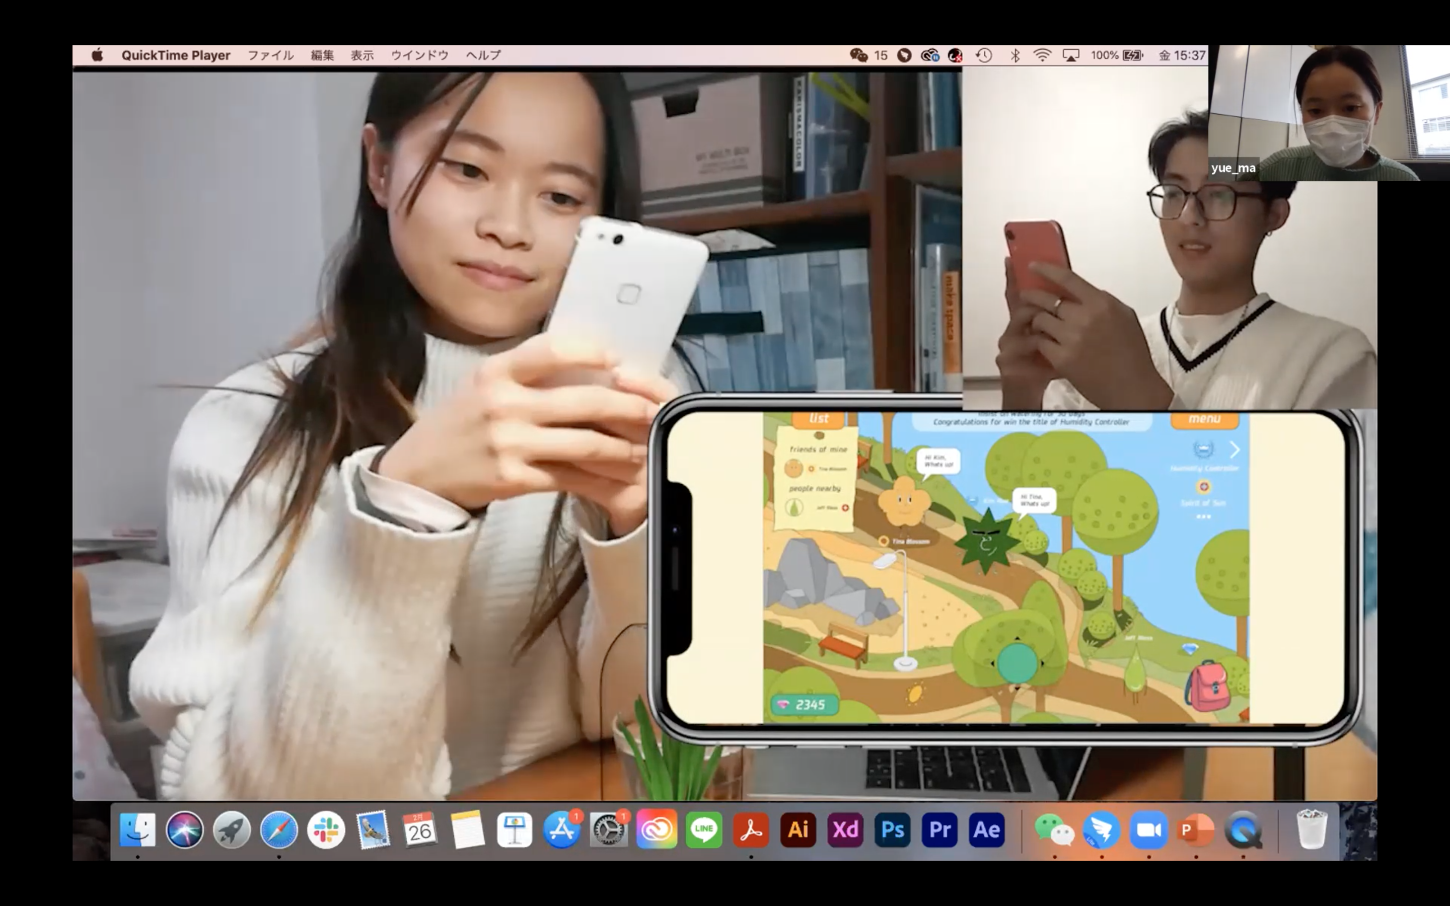Open Notes from the Dock

(467, 829)
